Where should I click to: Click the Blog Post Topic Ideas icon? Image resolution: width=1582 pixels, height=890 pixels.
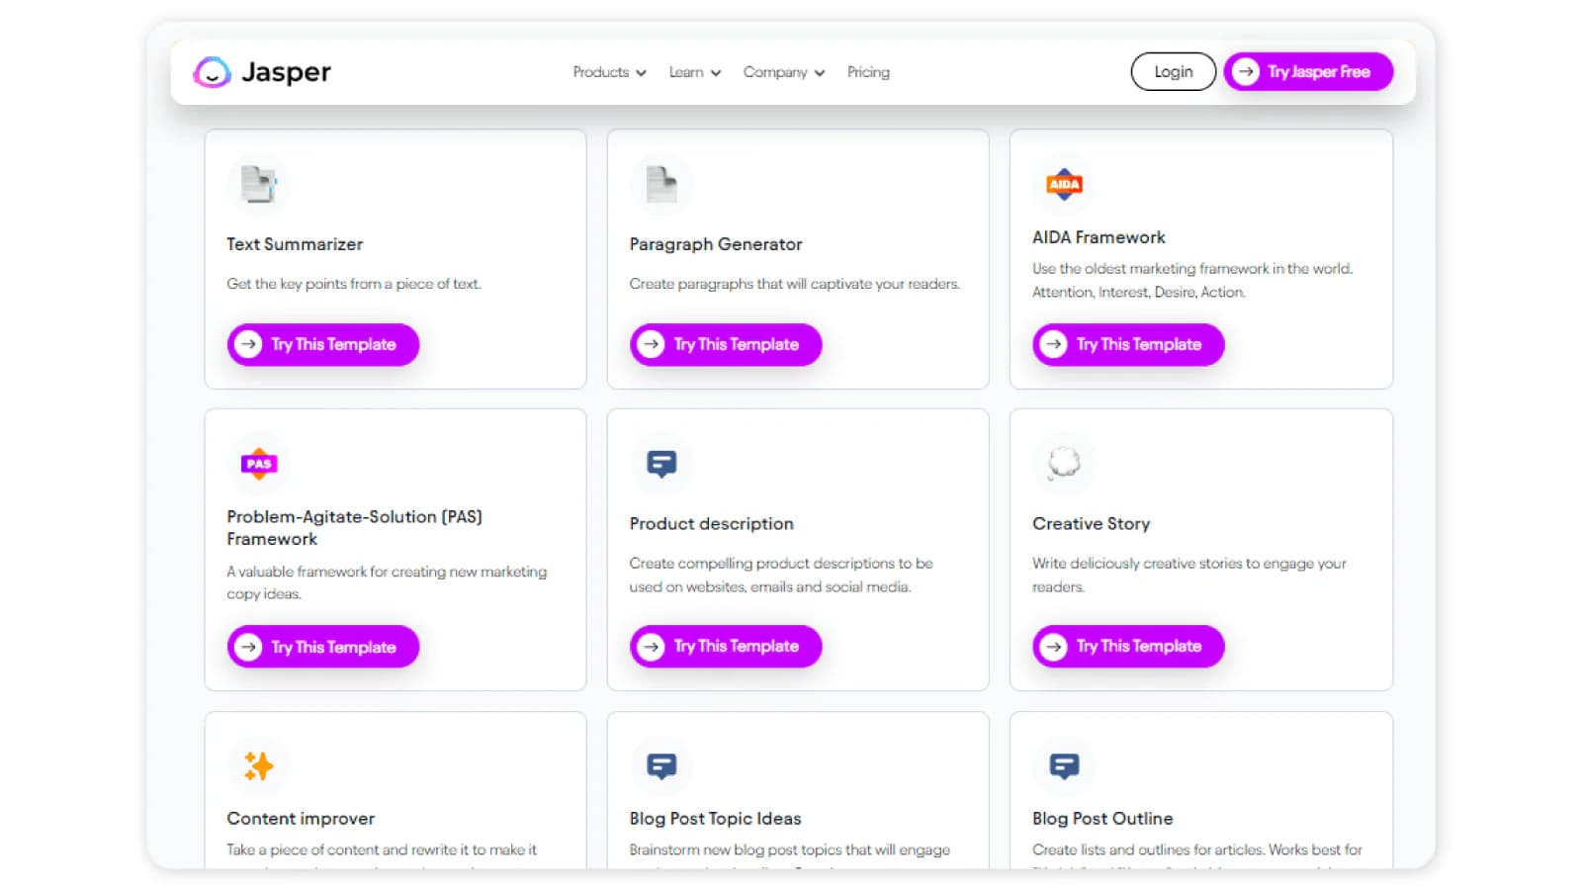(x=661, y=765)
